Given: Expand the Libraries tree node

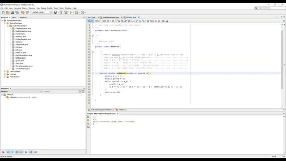Looking at the screenshot, I should pyautogui.click(x=5, y=74).
